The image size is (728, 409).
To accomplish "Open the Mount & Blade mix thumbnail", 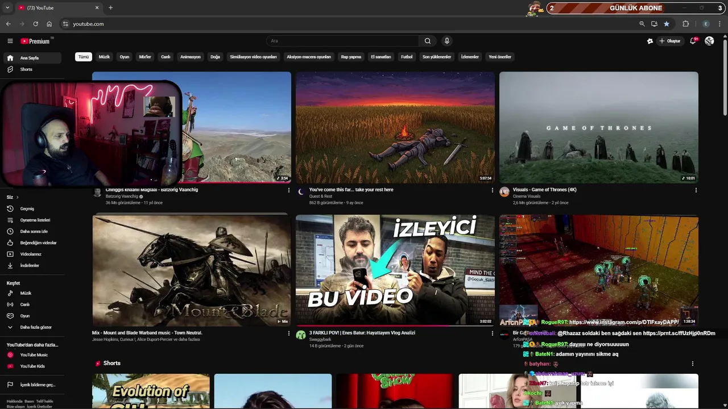I will [x=192, y=270].
